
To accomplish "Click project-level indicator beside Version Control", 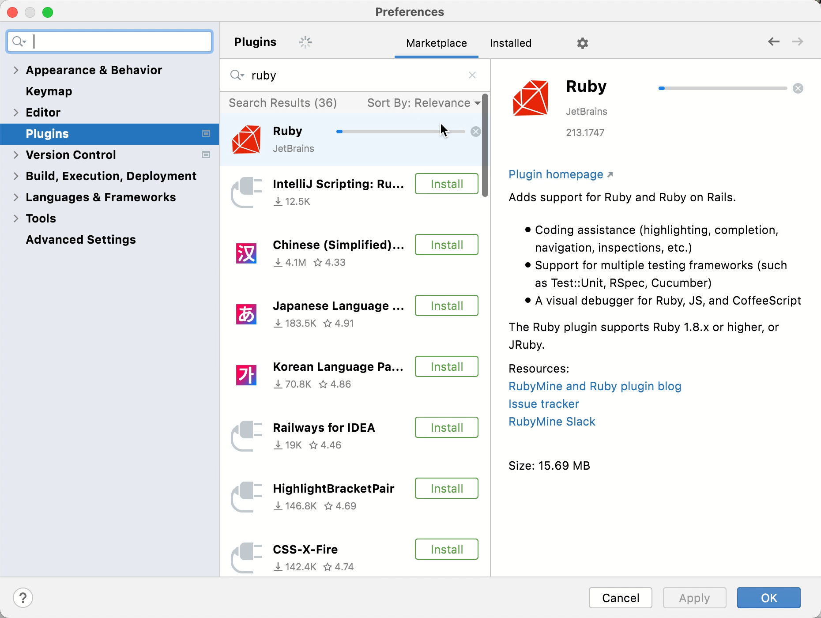I will click(206, 155).
